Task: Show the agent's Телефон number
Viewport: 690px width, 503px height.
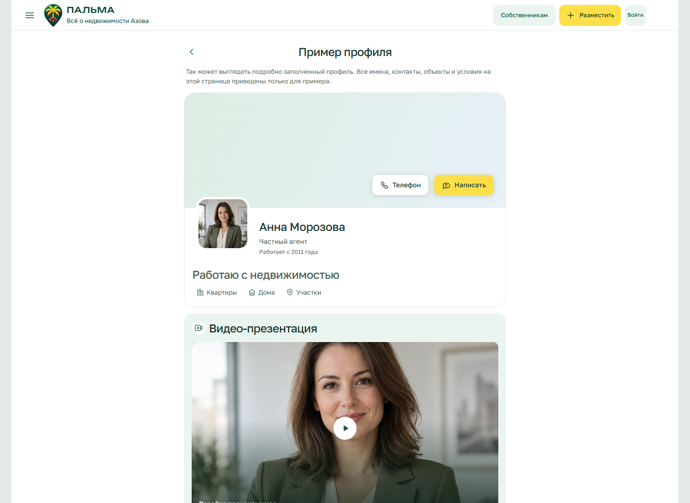Action: pyautogui.click(x=400, y=185)
